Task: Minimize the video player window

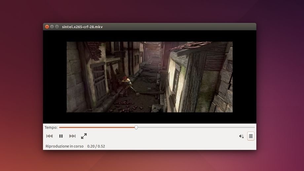Action: [x=52, y=27]
